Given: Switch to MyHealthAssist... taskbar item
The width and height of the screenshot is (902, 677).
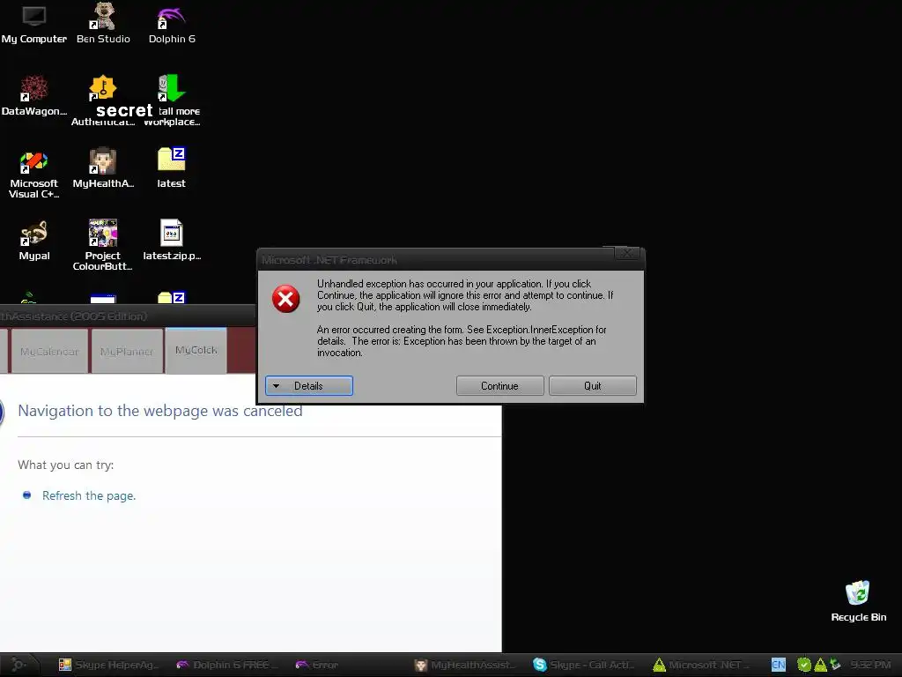Looking at the screenshot, I should click(465, 665).
